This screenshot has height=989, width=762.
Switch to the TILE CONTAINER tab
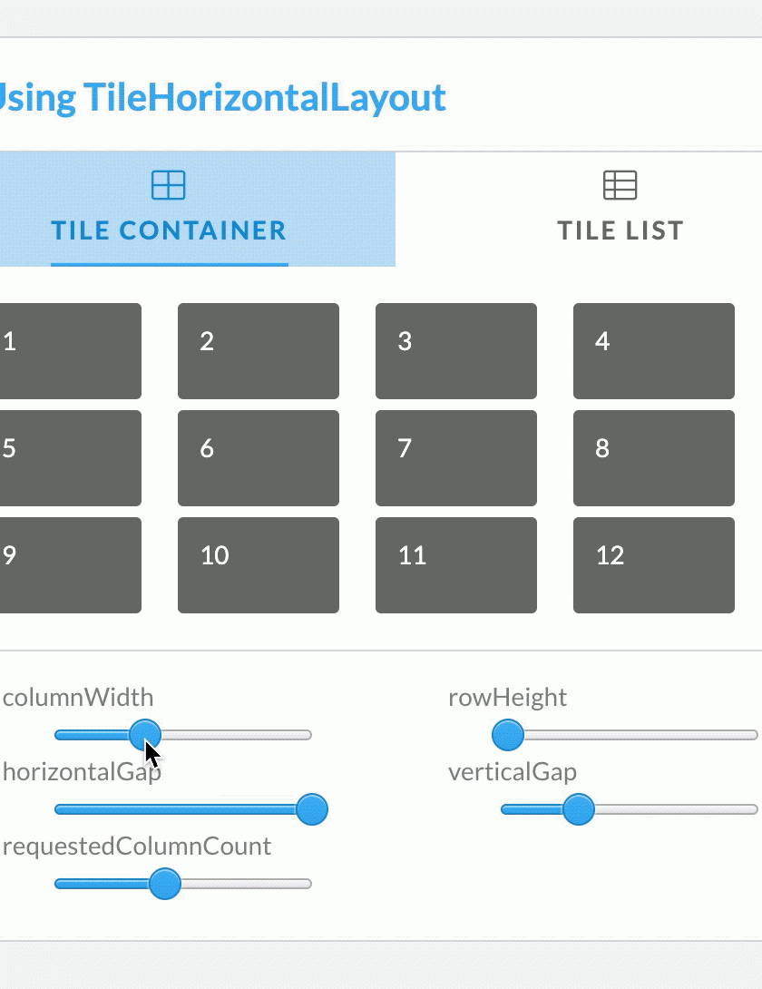[169, 230]
